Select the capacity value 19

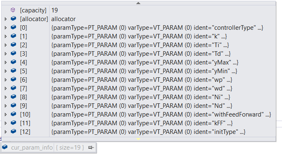pyautogui.click(x=55, y=10)
